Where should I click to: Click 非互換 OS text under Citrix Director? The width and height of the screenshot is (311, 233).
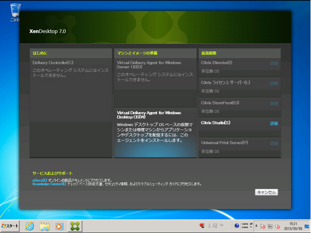pos(210,71)
